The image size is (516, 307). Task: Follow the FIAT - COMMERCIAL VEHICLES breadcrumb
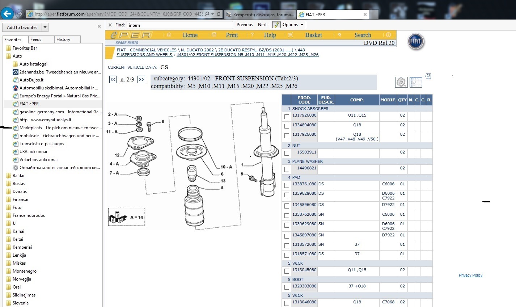click(x=147, y=50)
